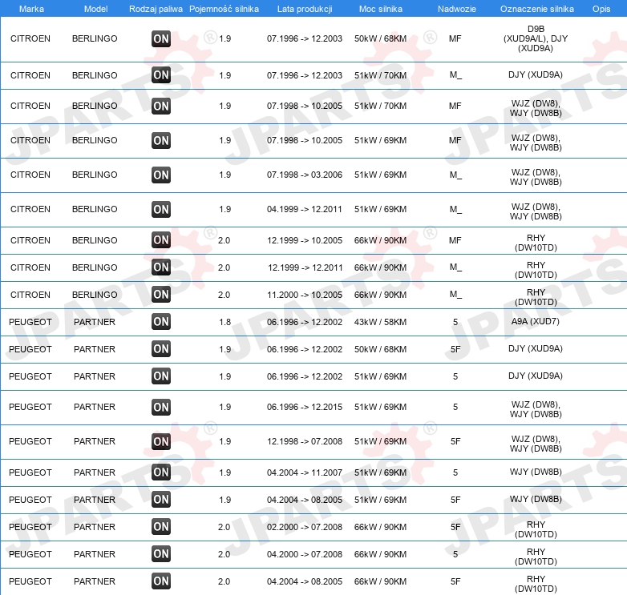Click WJY (DW8B) in the 04.2004 -> 11.2007 row
The width and height of the screenshot is (627, 595).
536,472
